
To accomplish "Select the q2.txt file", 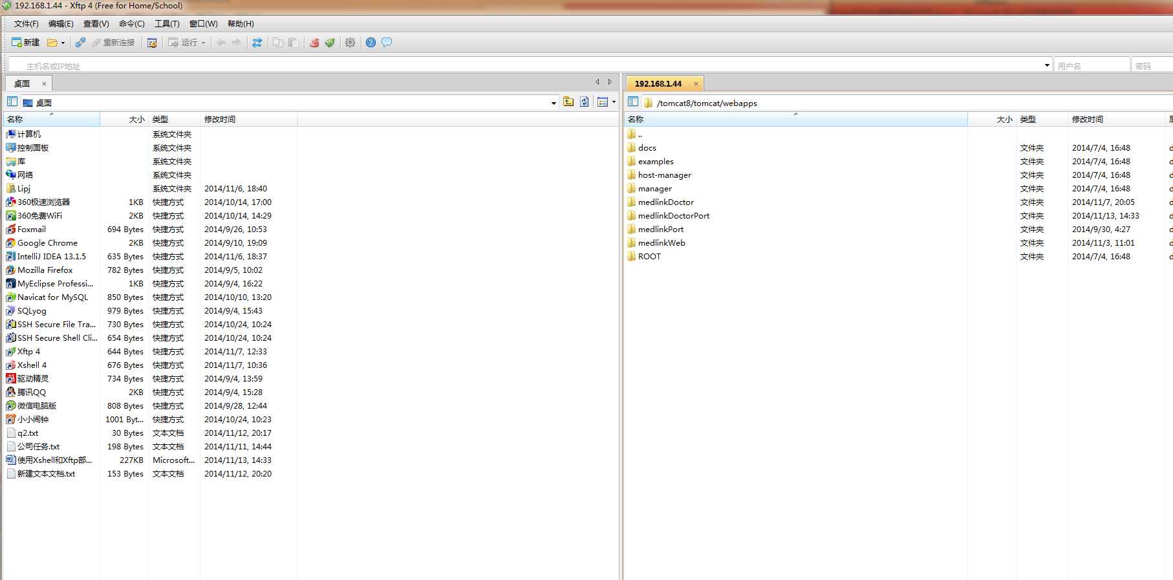I will [27, 433].
